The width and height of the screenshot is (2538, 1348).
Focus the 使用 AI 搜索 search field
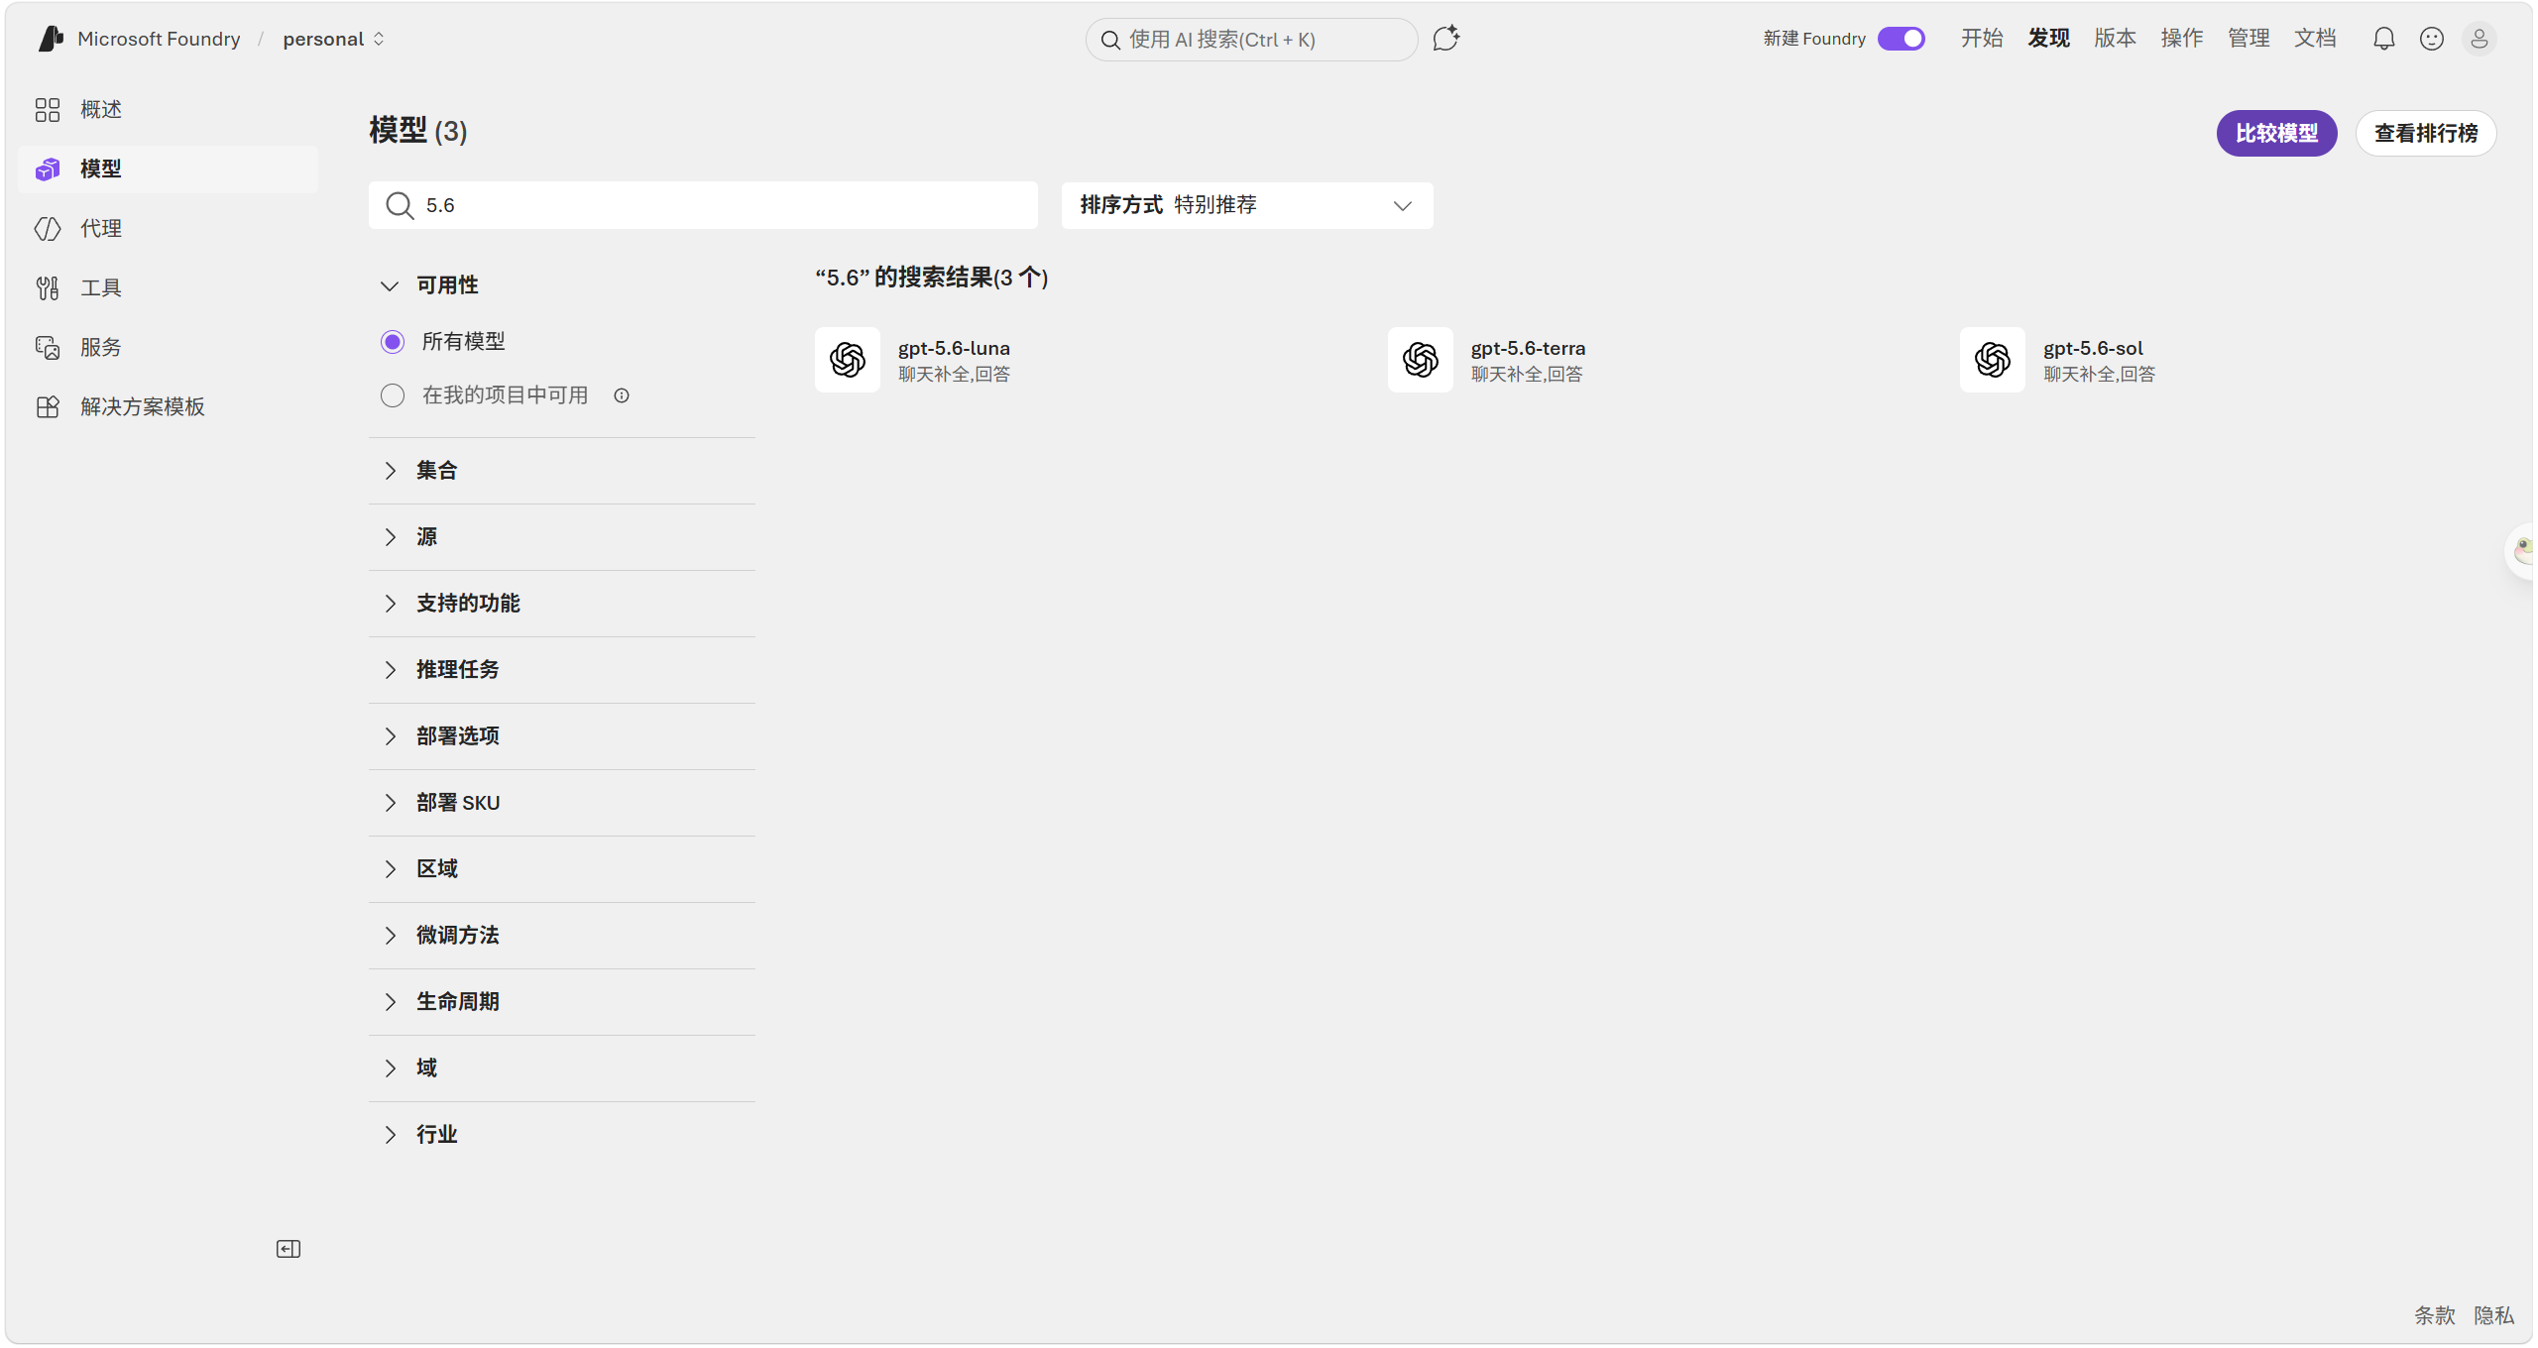(1252, 40)
